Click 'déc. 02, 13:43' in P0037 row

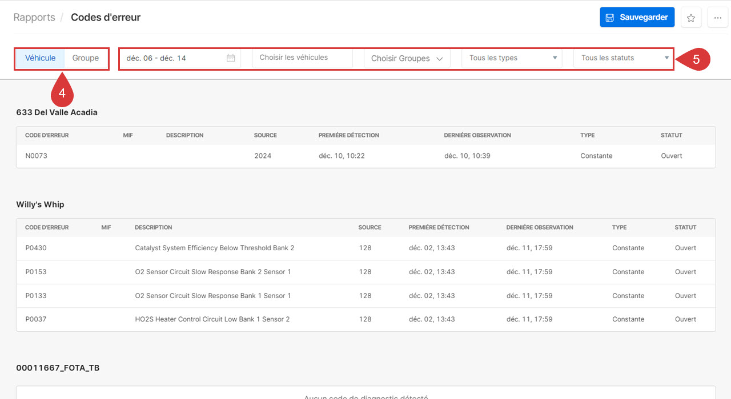coord(432,319)
